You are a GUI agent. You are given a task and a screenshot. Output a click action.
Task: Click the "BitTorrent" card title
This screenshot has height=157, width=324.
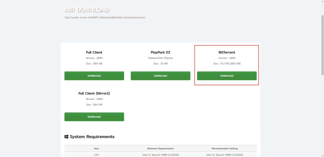pyautogui.click(x=227, y=52)
